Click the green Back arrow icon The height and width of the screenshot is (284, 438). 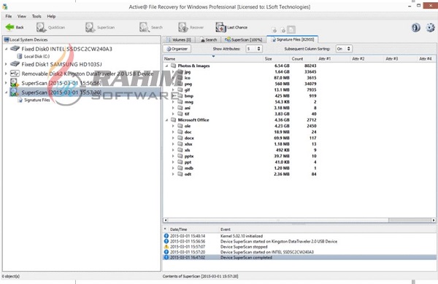pyautogui.click(x=9, y=27)
